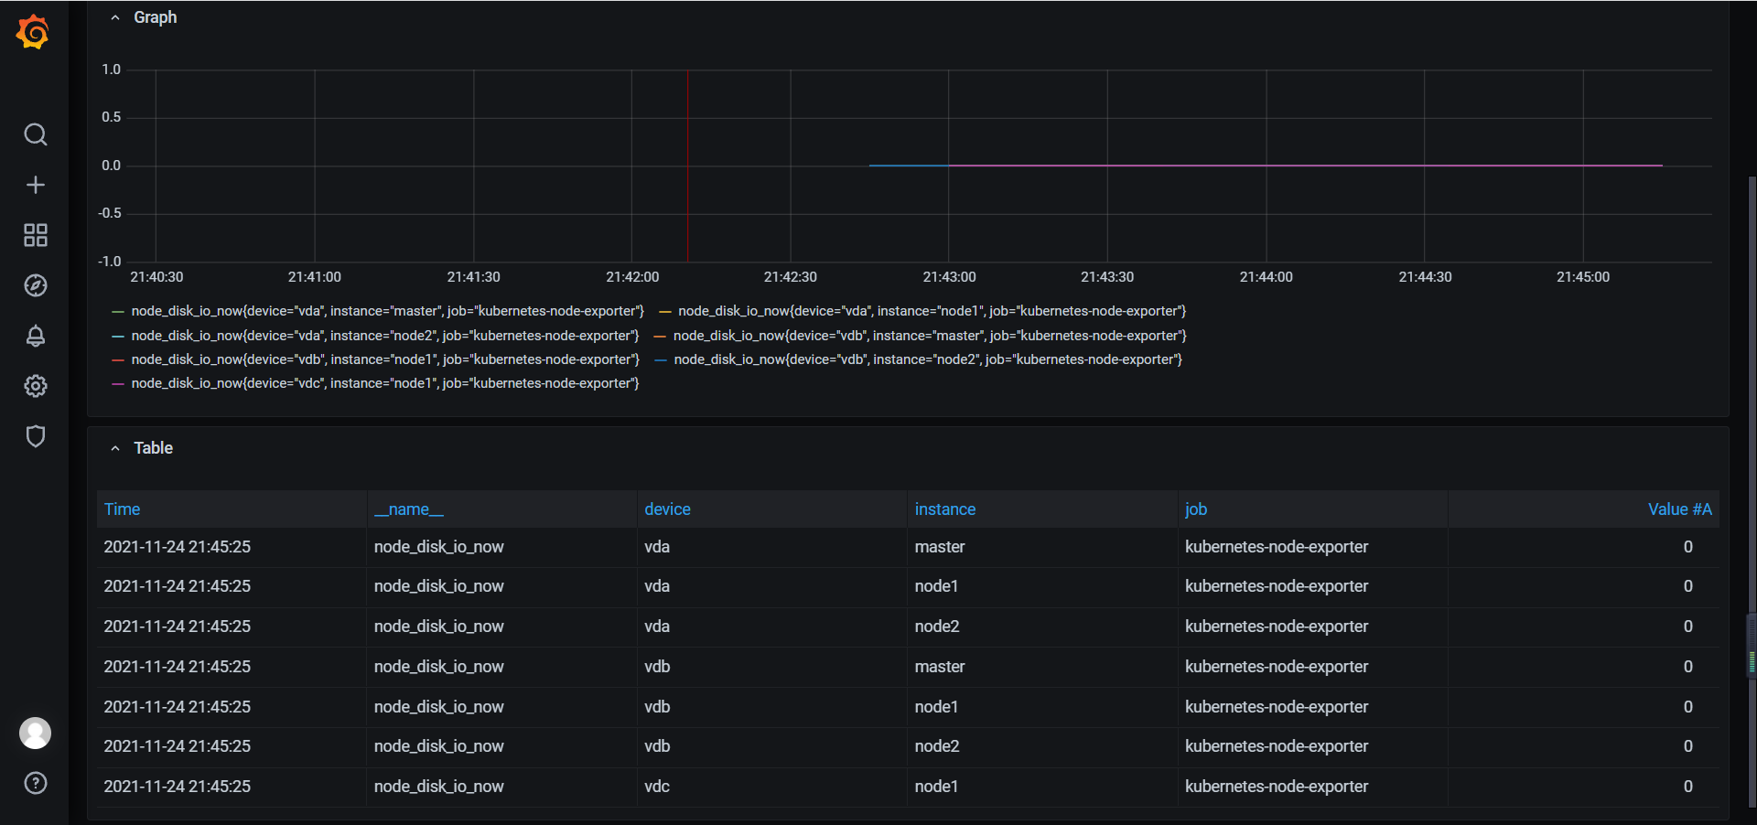The width and height of the screenshot is (1757, 825).
Task: Sort table by instance column
Action: point(945,509)
